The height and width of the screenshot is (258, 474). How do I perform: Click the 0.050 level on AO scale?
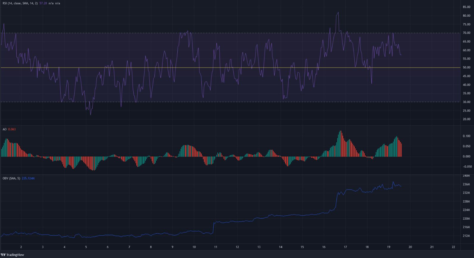click(466, 146)
